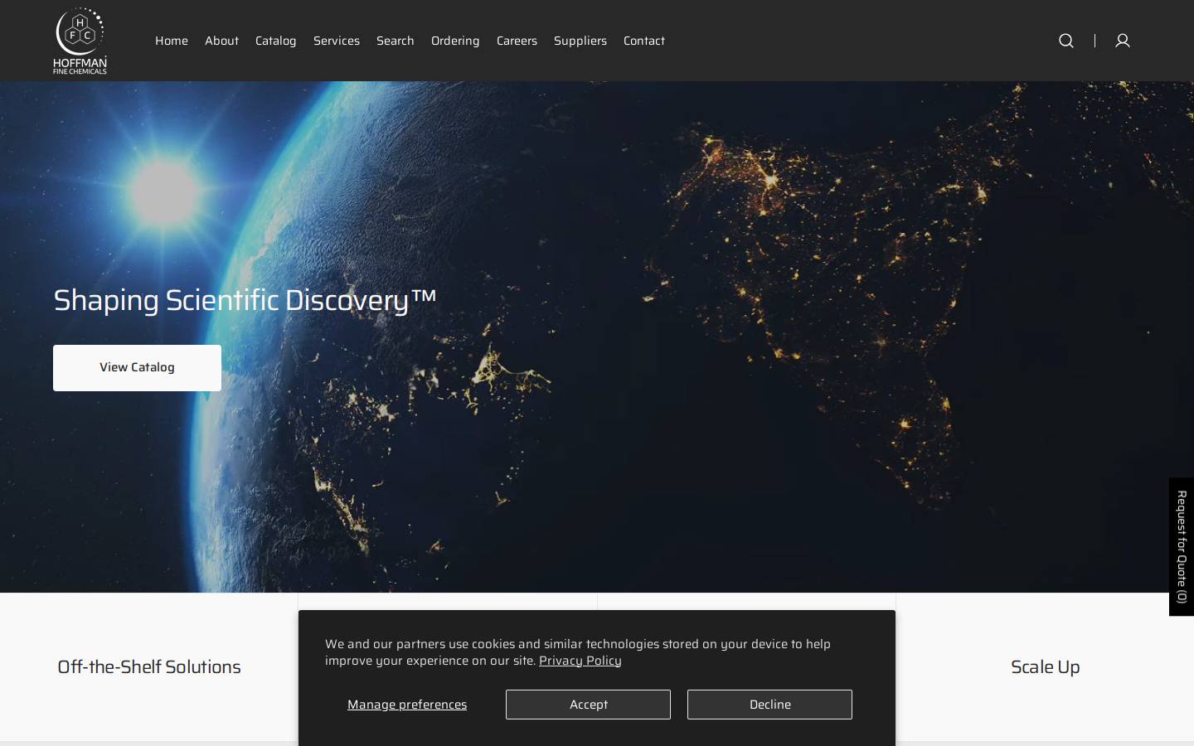
Task: Go to the Home menu item
Action: [x=172, y=41]
